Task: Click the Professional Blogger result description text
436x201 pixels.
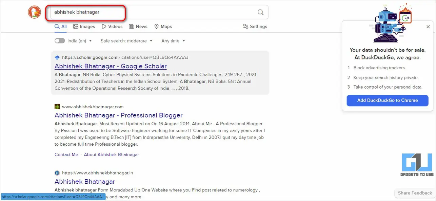Action: pos(159,134)
